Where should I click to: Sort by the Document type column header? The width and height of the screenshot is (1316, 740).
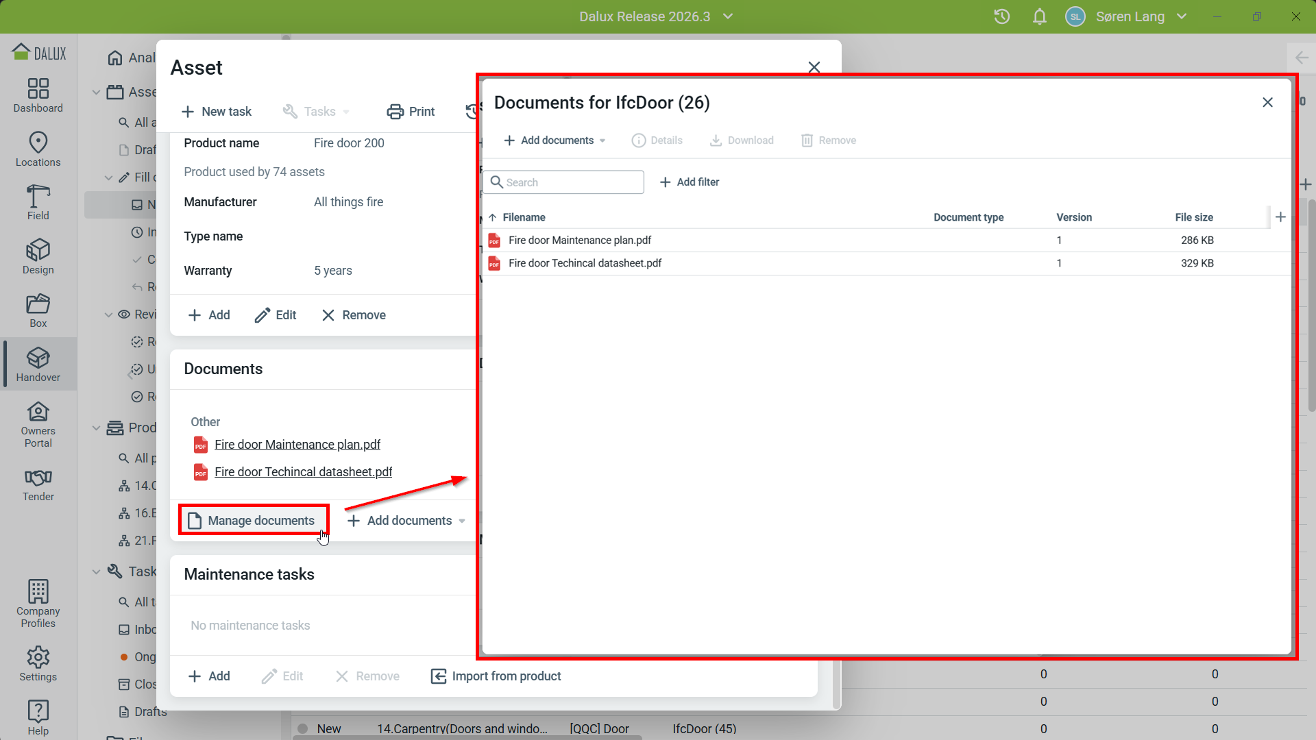968,217
